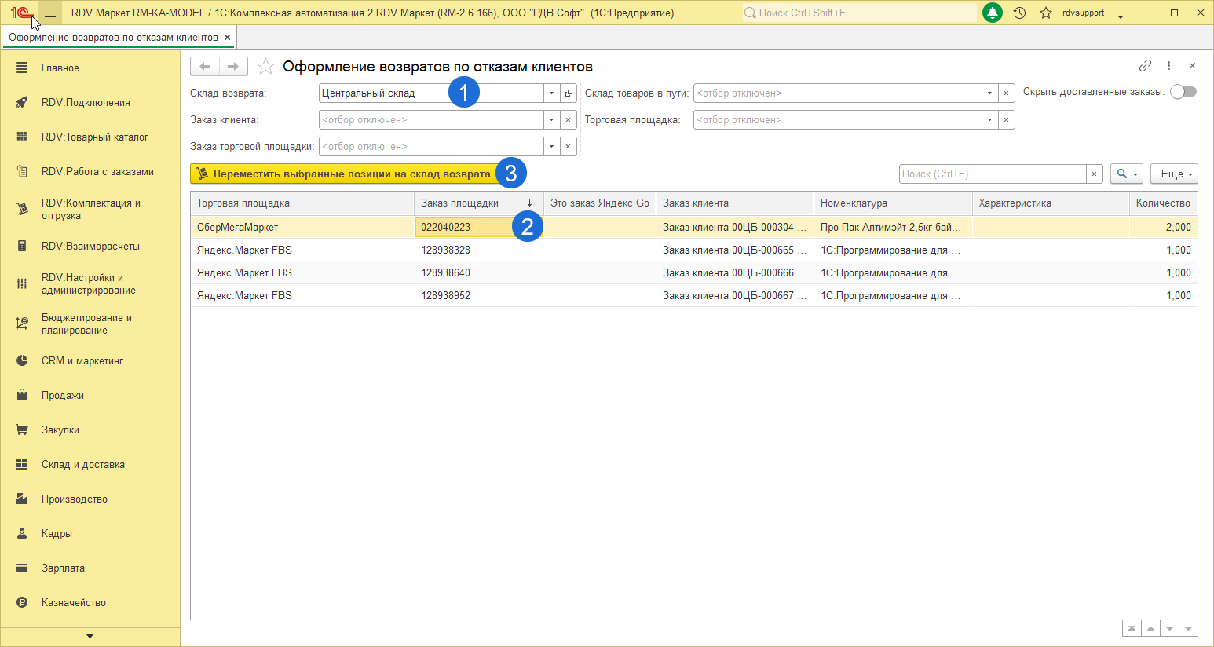Navigate back with the left arrow
This screenshot has width=1214, height=647.
(205, 67)
